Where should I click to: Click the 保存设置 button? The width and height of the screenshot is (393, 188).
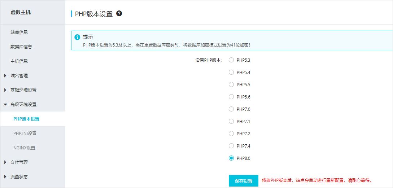coord(243,181)
